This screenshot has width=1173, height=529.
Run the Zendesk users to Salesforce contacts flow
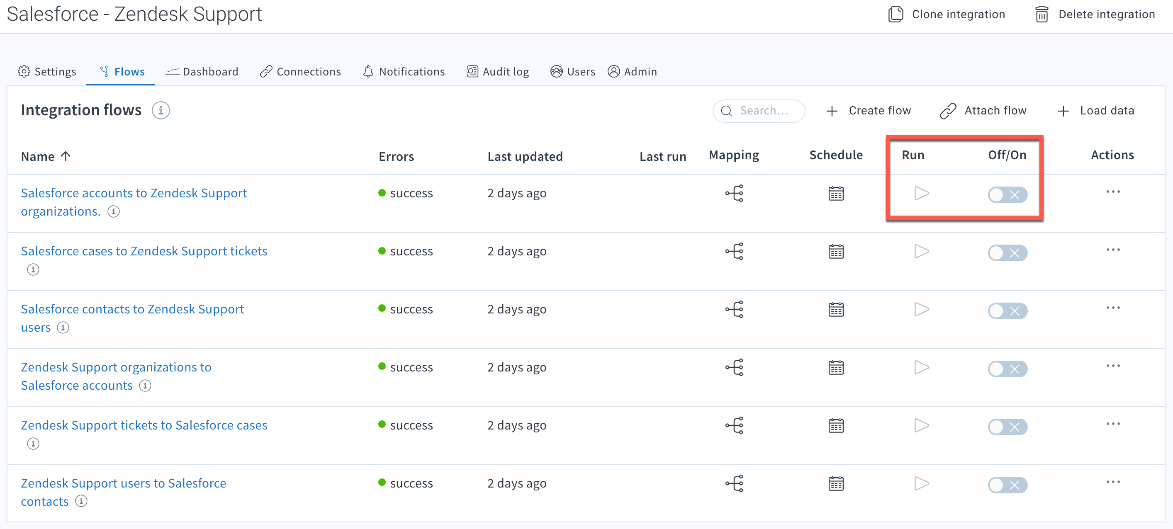point(922,483)
